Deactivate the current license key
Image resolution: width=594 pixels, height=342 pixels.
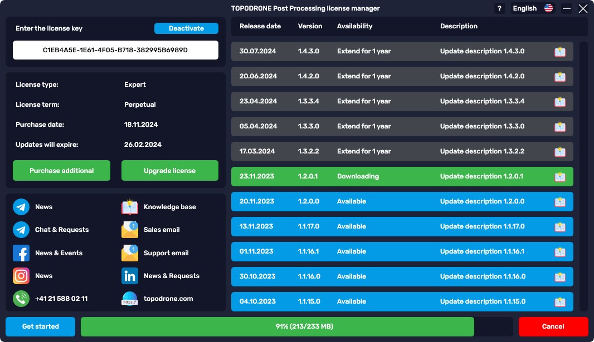186,28
